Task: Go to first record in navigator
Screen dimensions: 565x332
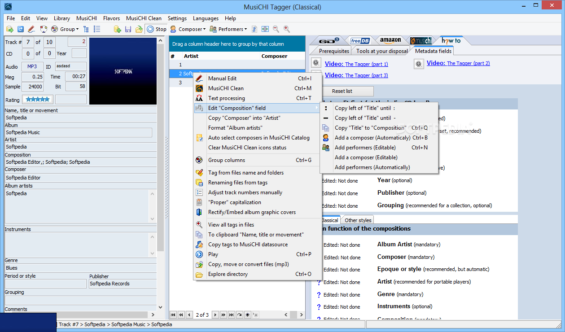Action: tap(173, 315)
